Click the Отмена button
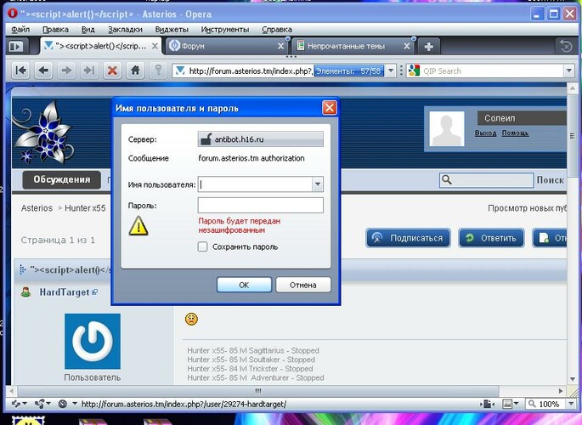582x425 pixels. tap(302, 285)
